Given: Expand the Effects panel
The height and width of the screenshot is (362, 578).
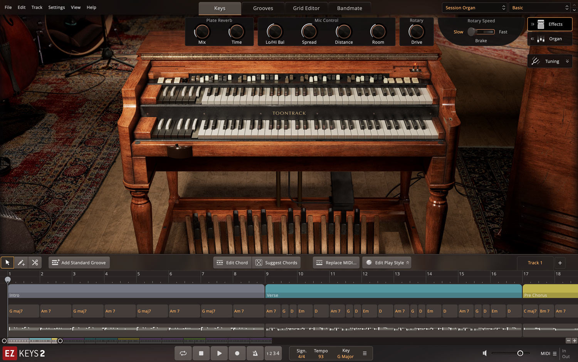Looking at the screenshot, I should [x=533, y=24].
